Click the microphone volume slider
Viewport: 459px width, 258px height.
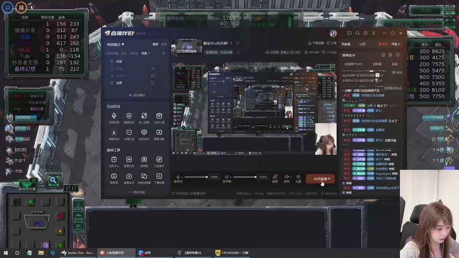[x=195, y=177]
